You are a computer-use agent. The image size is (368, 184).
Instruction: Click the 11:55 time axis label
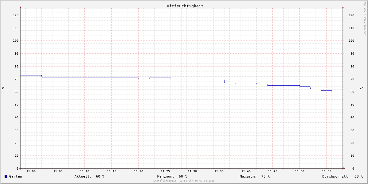pos(327,171)
